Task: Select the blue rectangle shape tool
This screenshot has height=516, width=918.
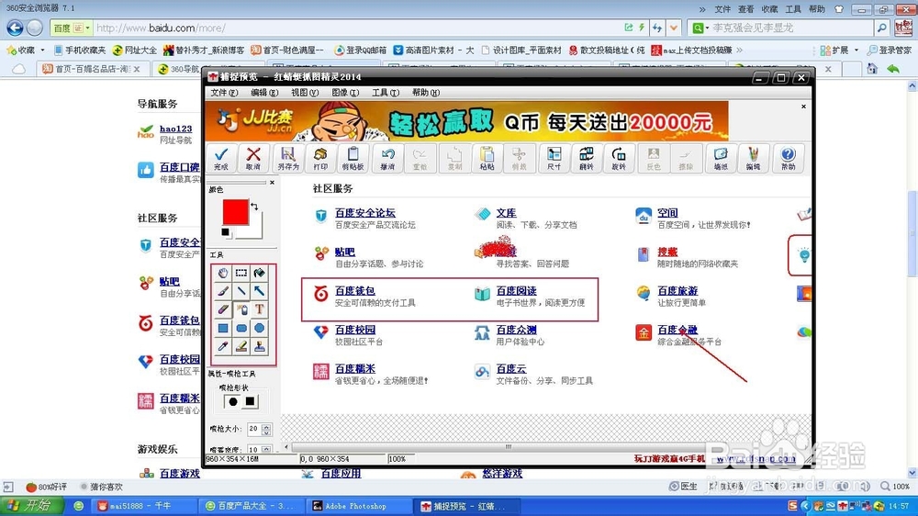Action: click(x=223, y=328)
